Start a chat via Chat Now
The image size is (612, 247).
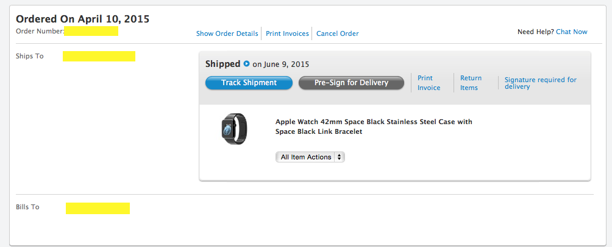(572, 32)
